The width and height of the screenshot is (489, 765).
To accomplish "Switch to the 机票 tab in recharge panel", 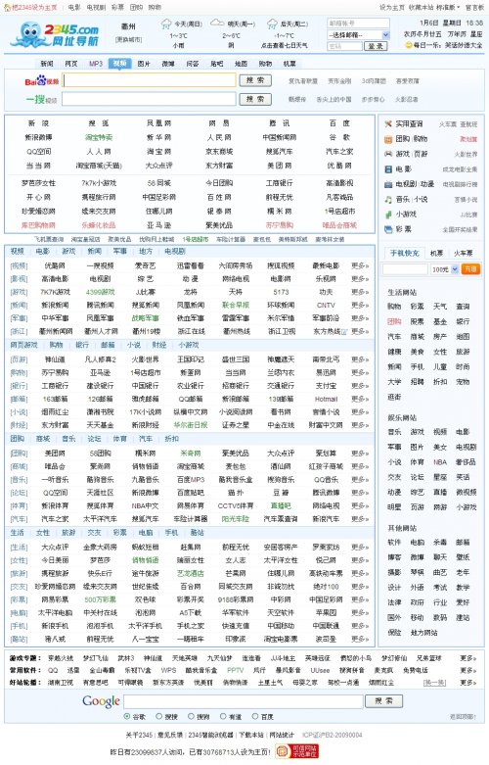I will coord(436,254).
